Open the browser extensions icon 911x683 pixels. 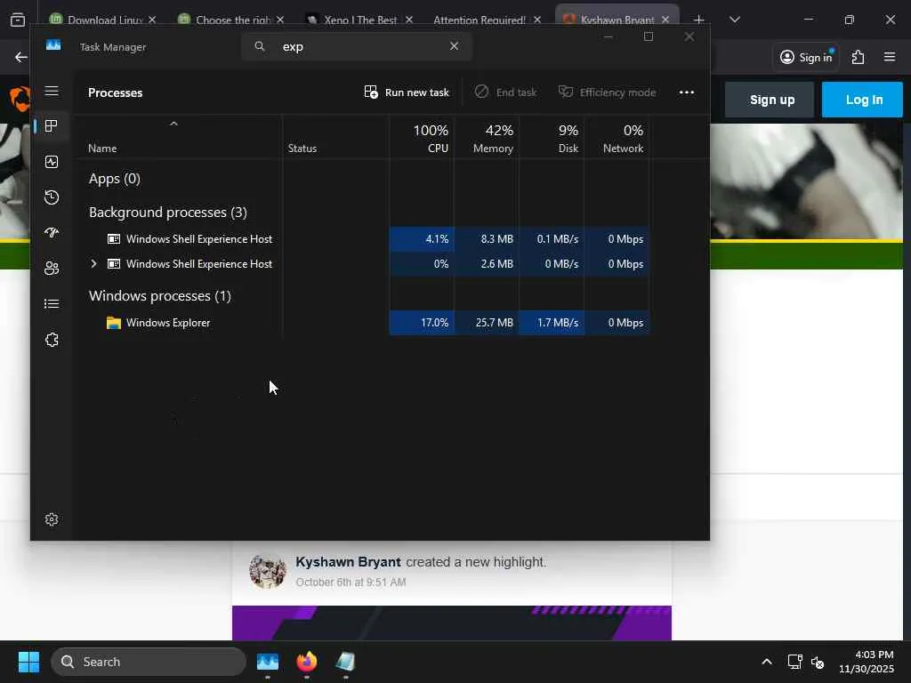click(859, 57)
